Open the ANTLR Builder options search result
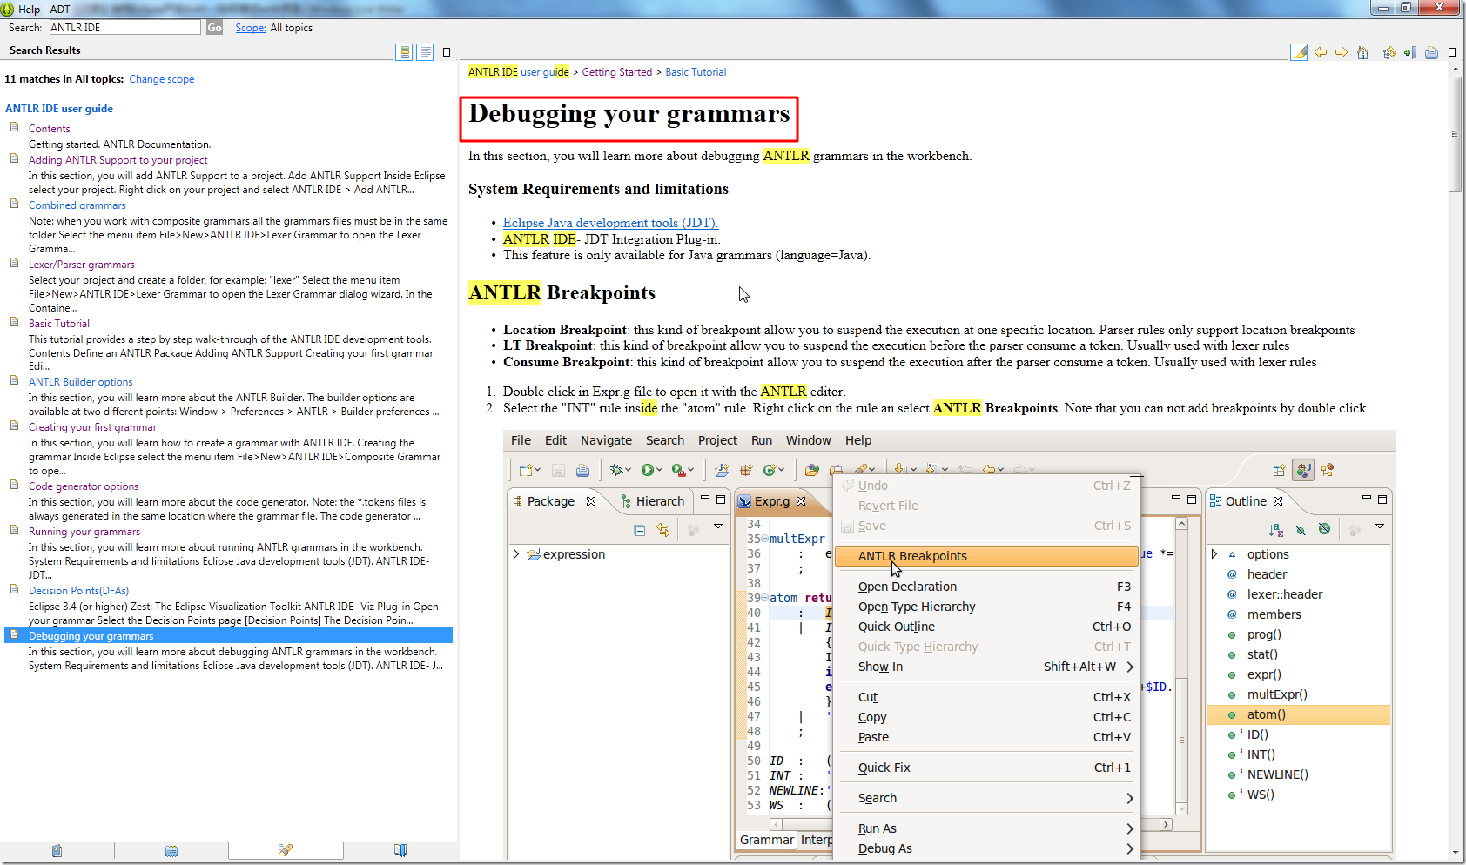This screenshot has width=1466, height=865. click(81, 382)
